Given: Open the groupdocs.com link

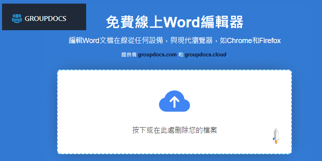Looking at the screenshot, I should [157, 54].
